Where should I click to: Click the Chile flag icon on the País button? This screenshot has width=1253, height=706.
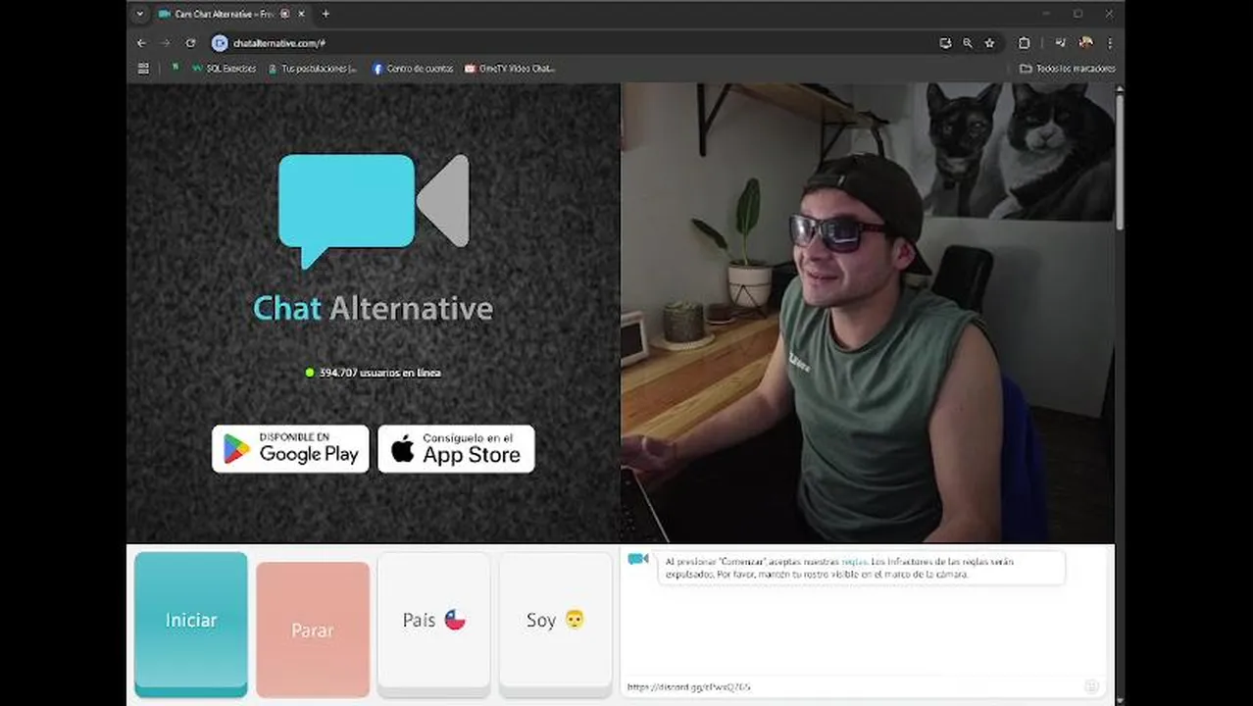point(455,620)
